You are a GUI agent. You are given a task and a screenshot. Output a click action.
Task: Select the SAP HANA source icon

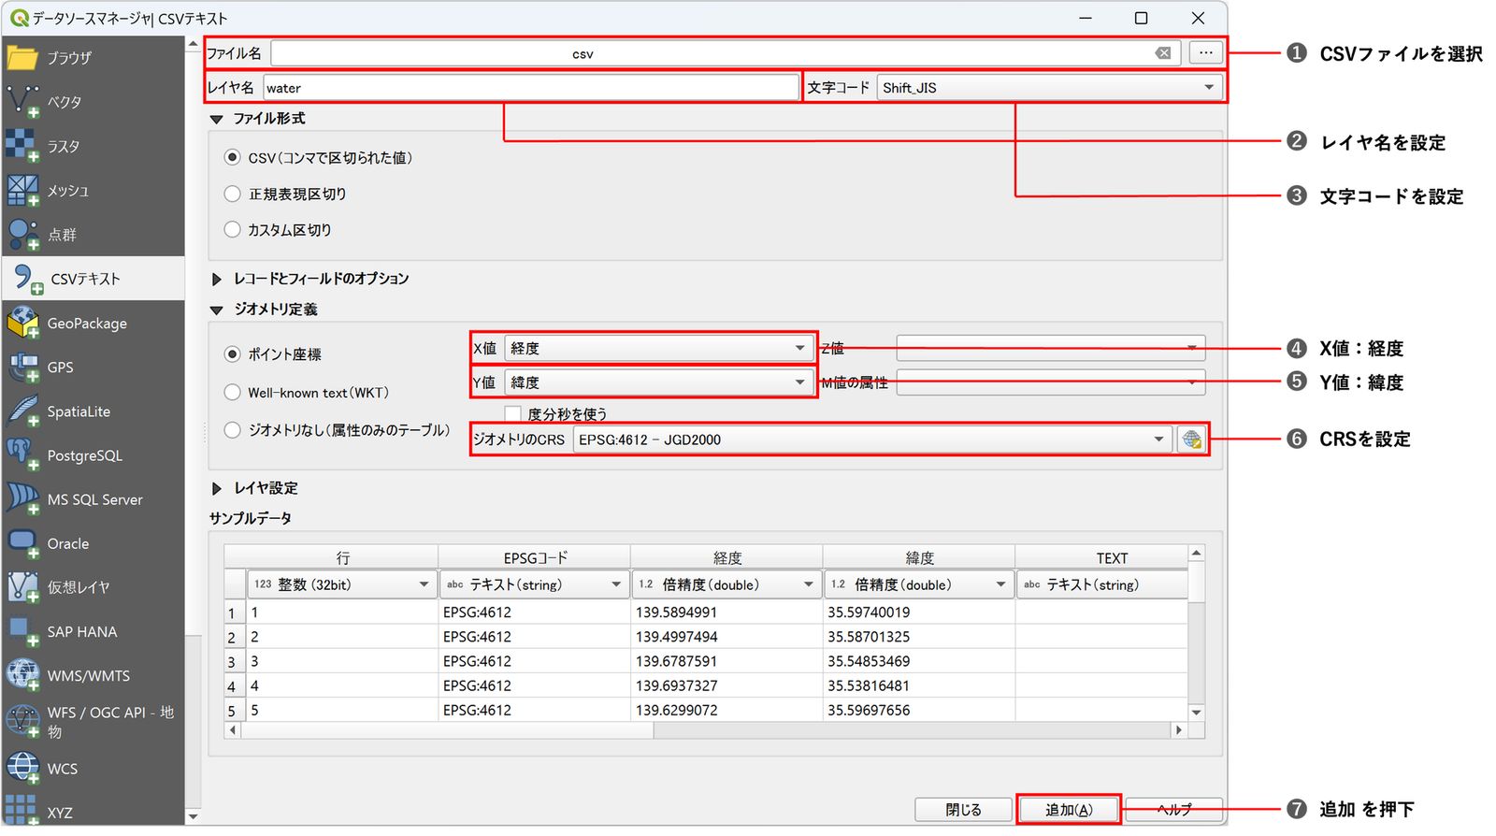(x=22, y=631)
